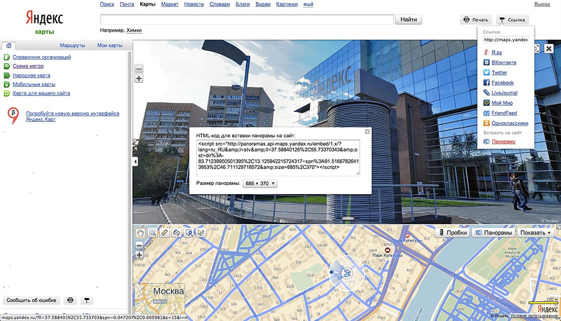Share via Мой Мир link
Image resolution: width=561 pixels, height=321 pixels.
(x=502, y=103)
